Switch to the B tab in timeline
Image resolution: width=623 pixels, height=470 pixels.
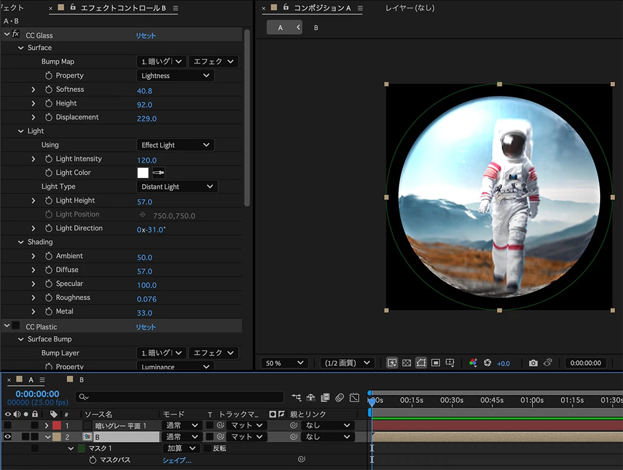tap(81, 380)
